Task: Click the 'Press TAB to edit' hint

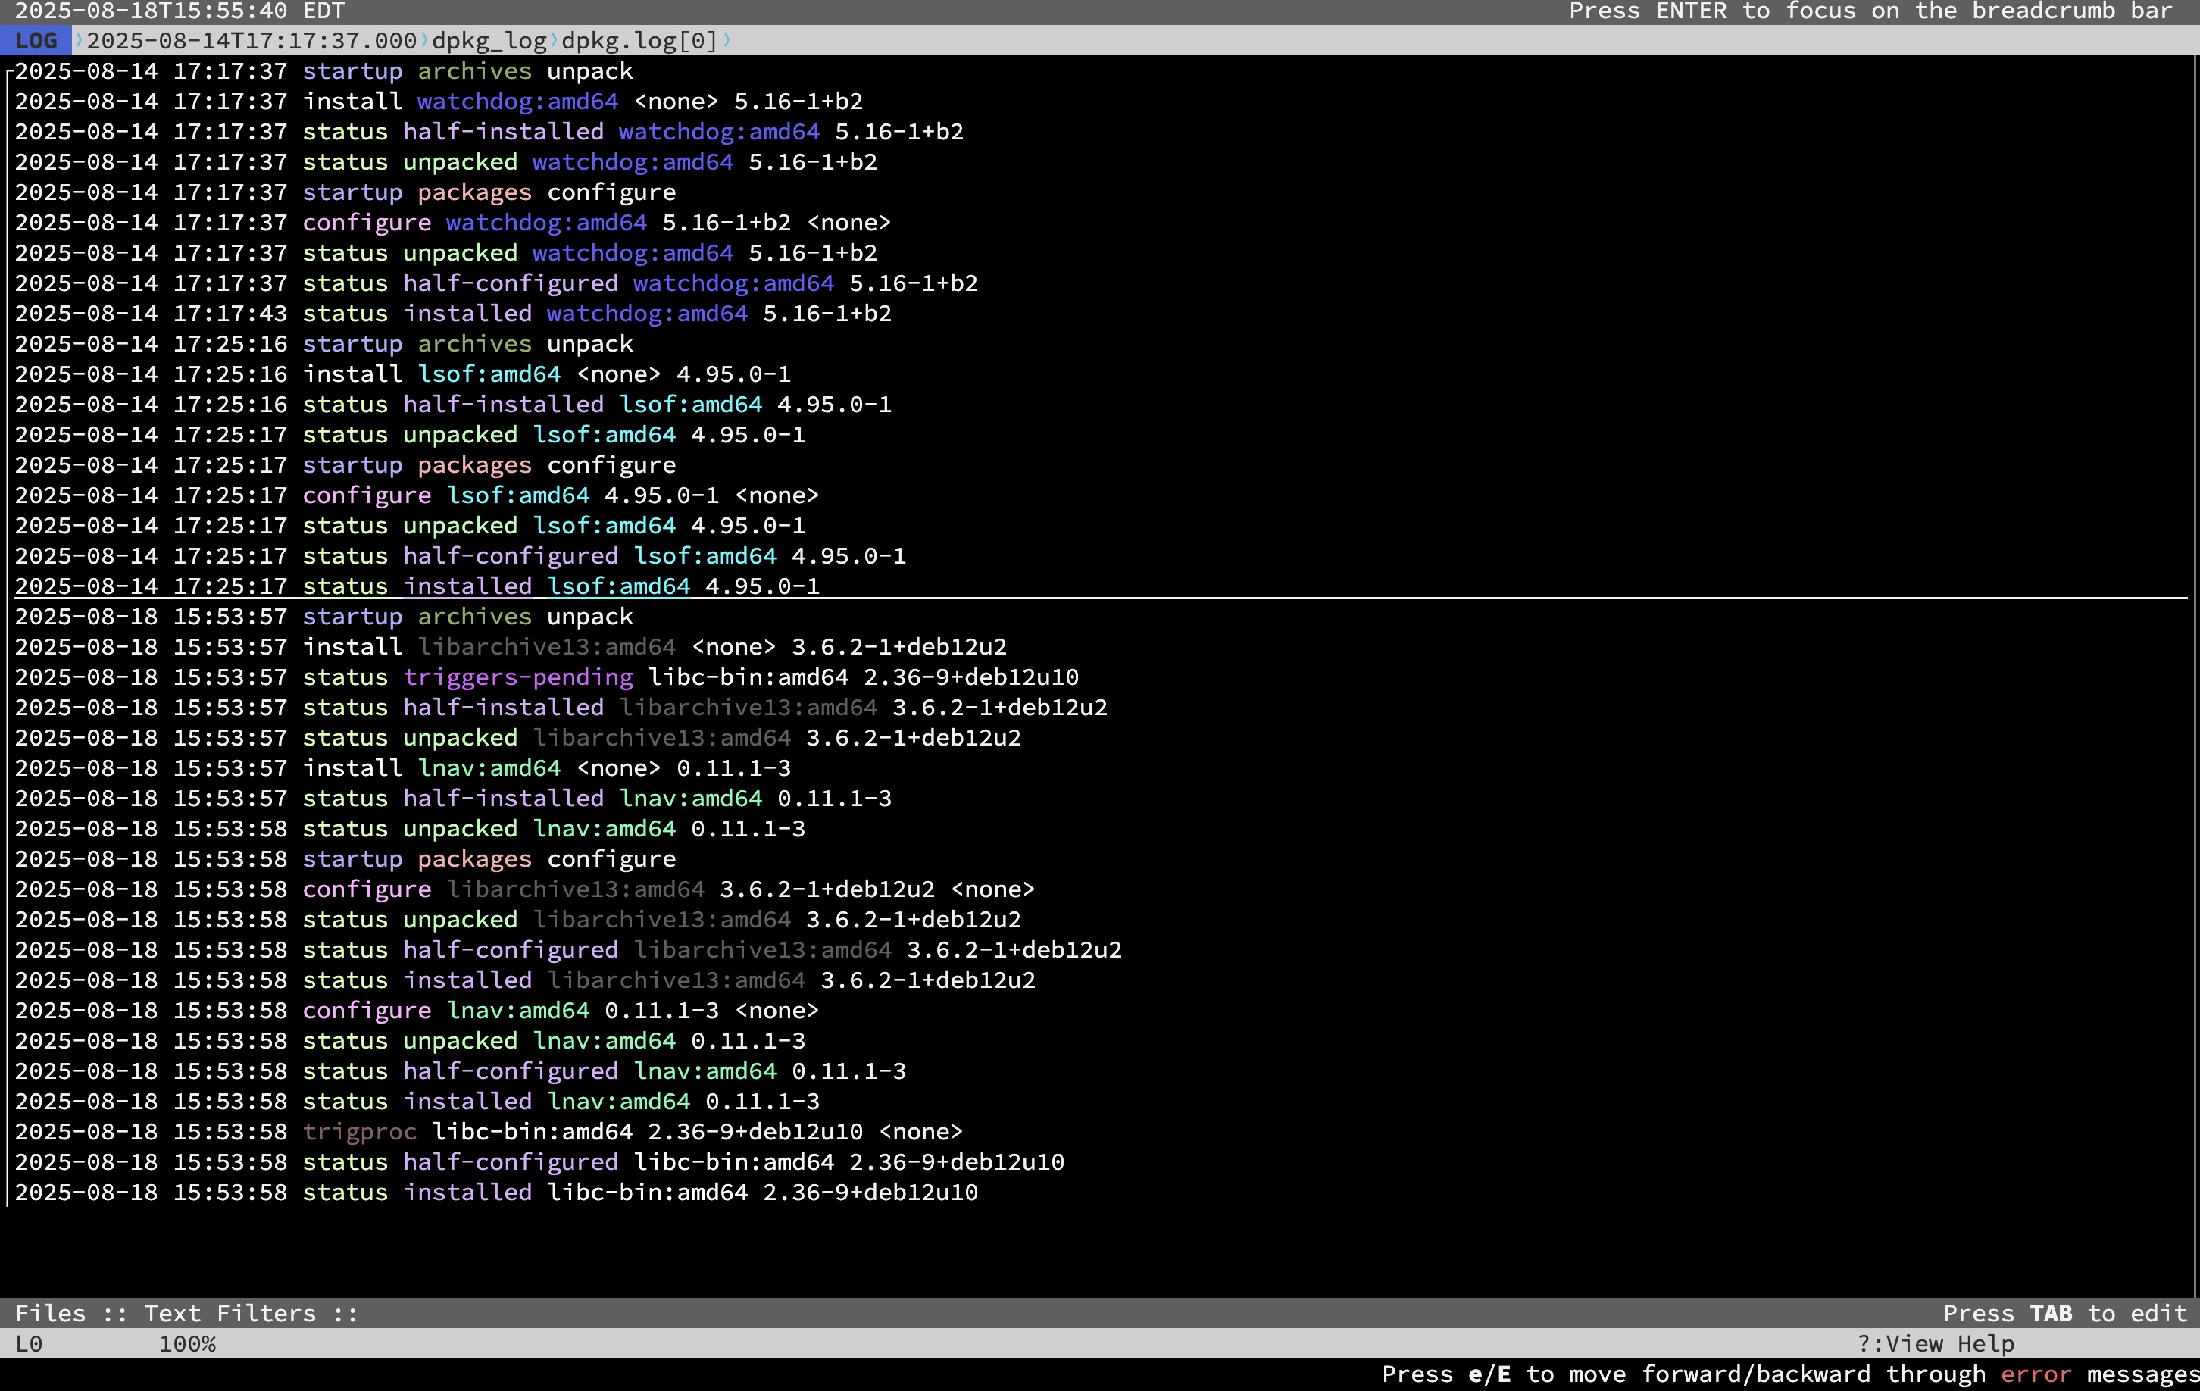Action: (x=2065, y=1313)
